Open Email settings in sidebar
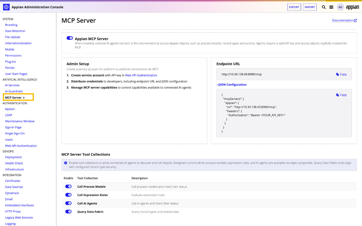362x226 pixels. point(9,199)
